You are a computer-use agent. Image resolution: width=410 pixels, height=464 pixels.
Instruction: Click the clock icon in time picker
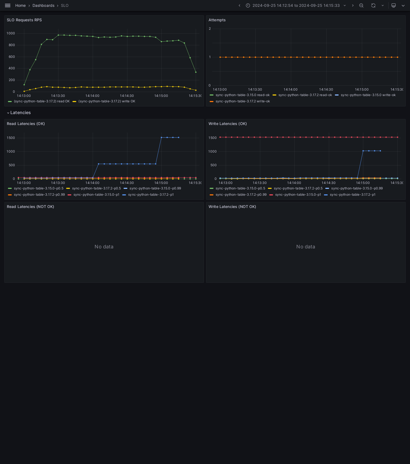pyautogui.click(x=248, y=5)
